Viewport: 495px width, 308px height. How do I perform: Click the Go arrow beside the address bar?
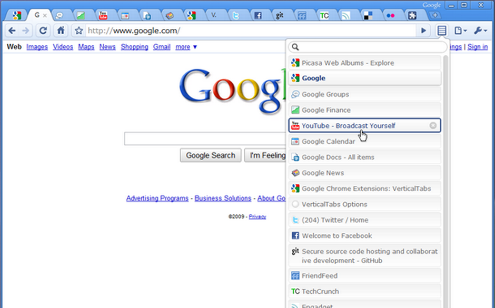(423, 31)
